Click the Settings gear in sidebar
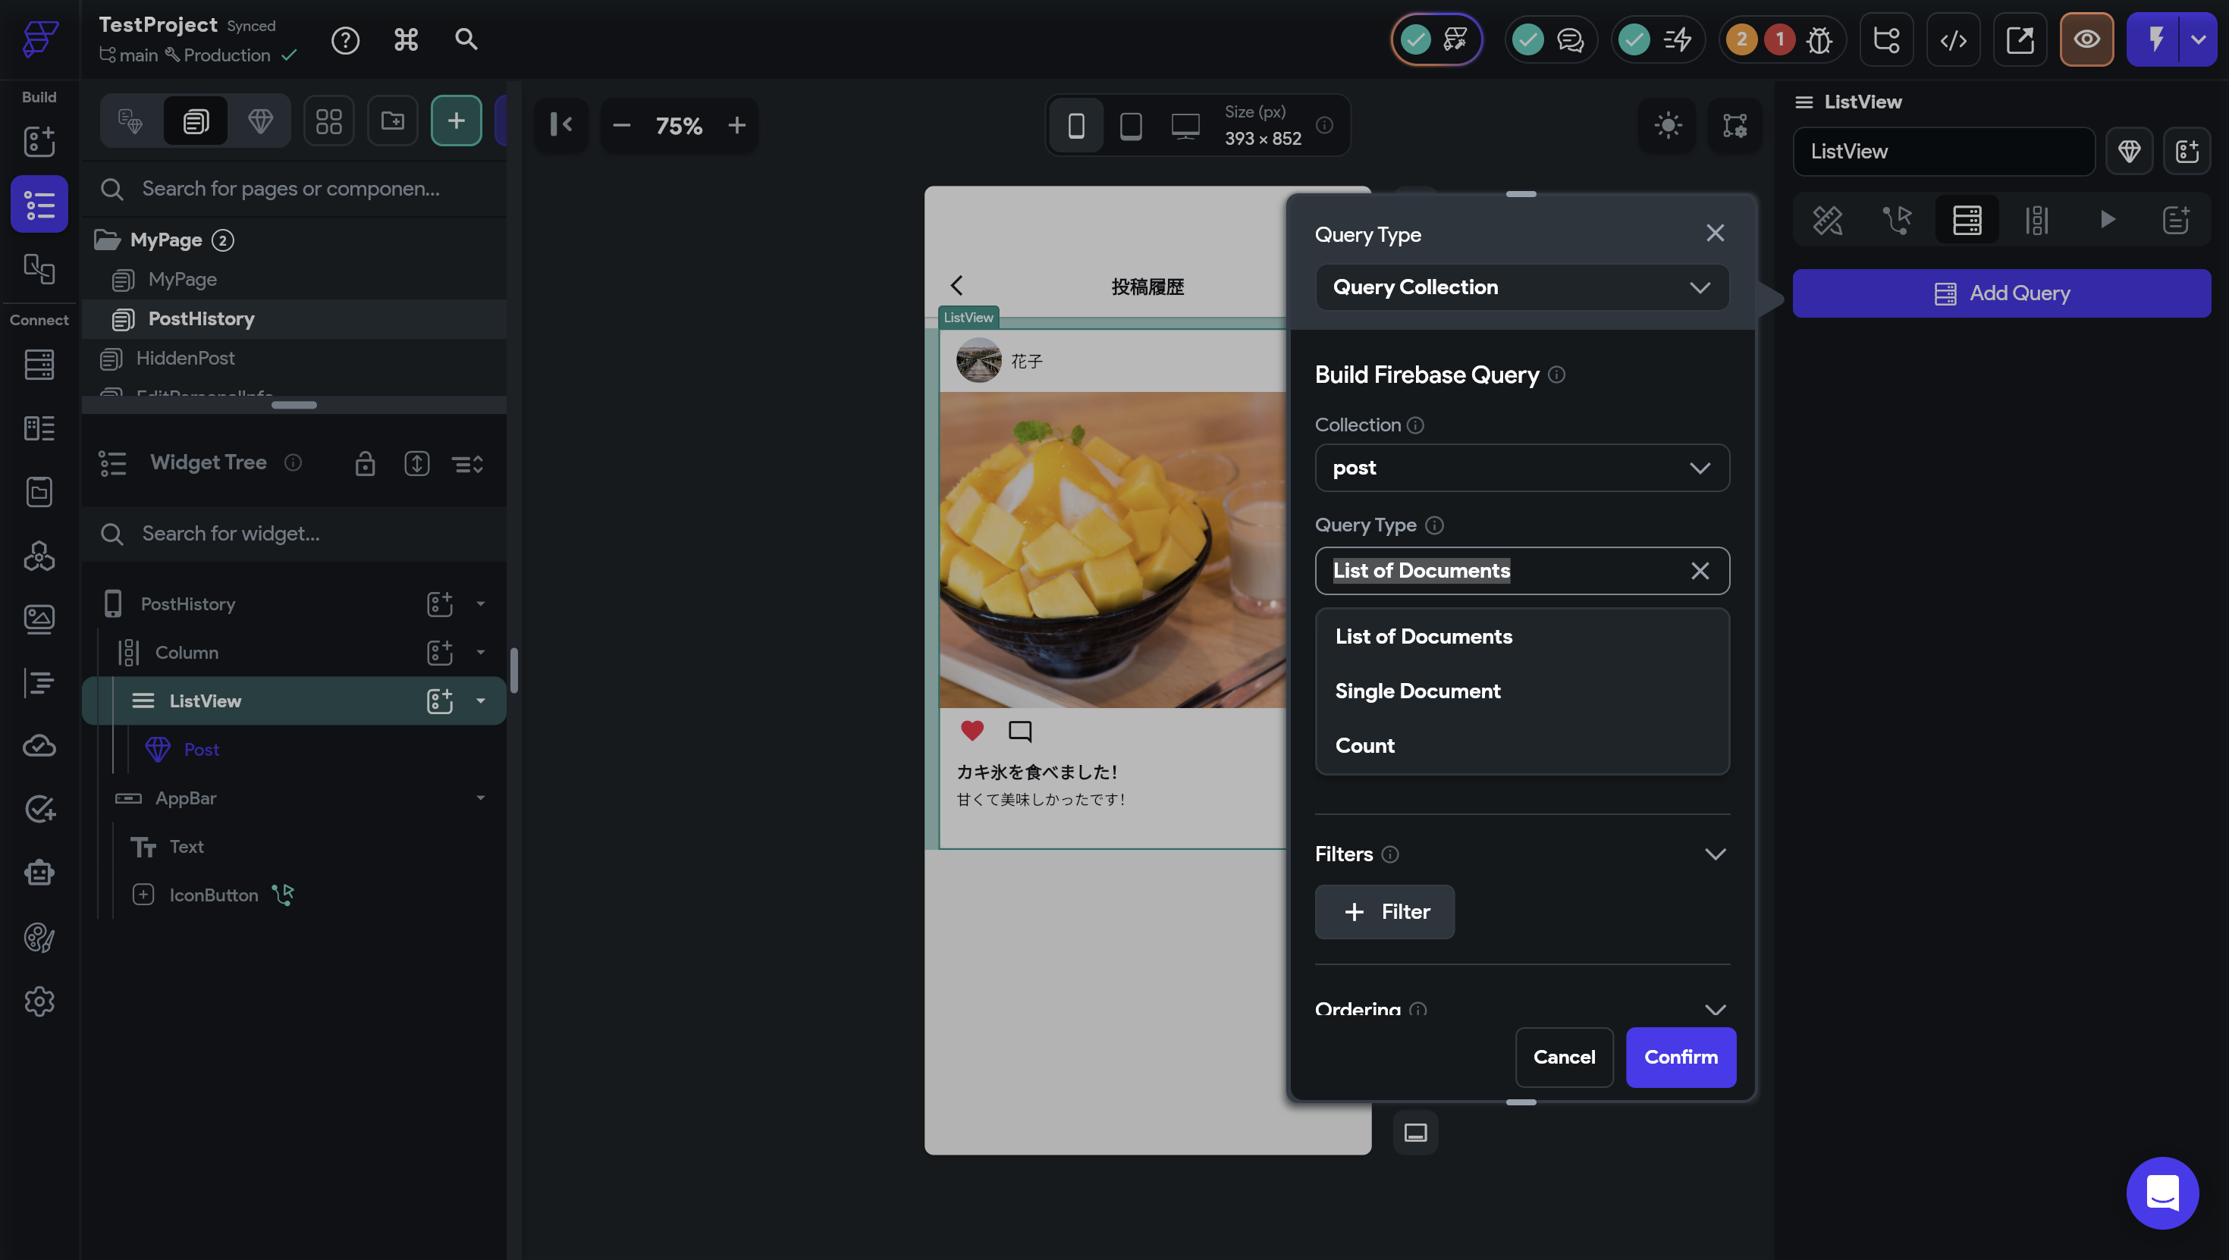This screenshot has height=1260, width=2229. (39, 1001)
